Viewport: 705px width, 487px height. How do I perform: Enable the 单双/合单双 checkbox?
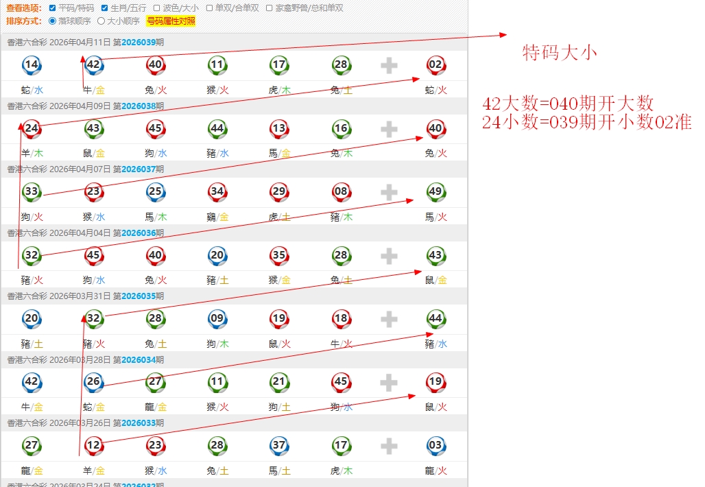(x=211, y=8)
